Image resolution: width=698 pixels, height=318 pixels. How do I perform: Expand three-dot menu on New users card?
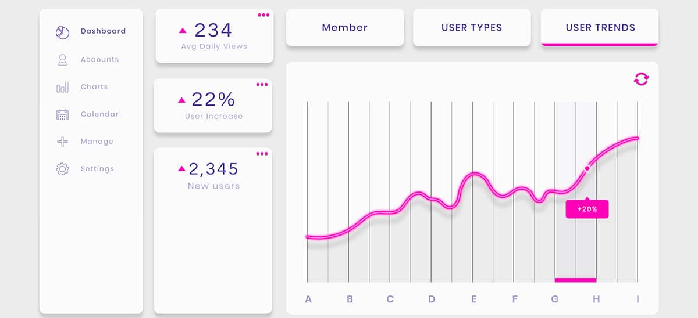[x=262, y=154]
